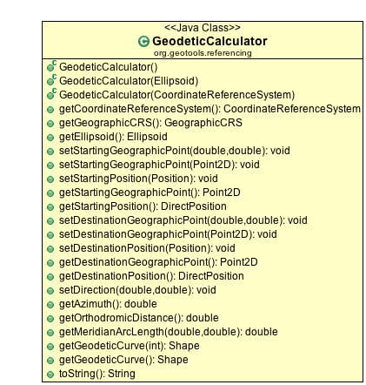The width and height of the screenshot is (366, 385).
Task: Click the method icon beside setDirection(double,double)
Action: coord(50,291)
